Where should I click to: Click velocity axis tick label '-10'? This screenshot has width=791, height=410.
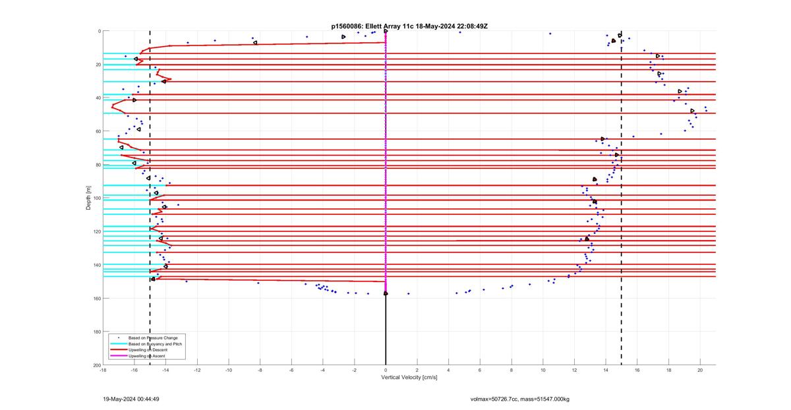coord(229,370)
